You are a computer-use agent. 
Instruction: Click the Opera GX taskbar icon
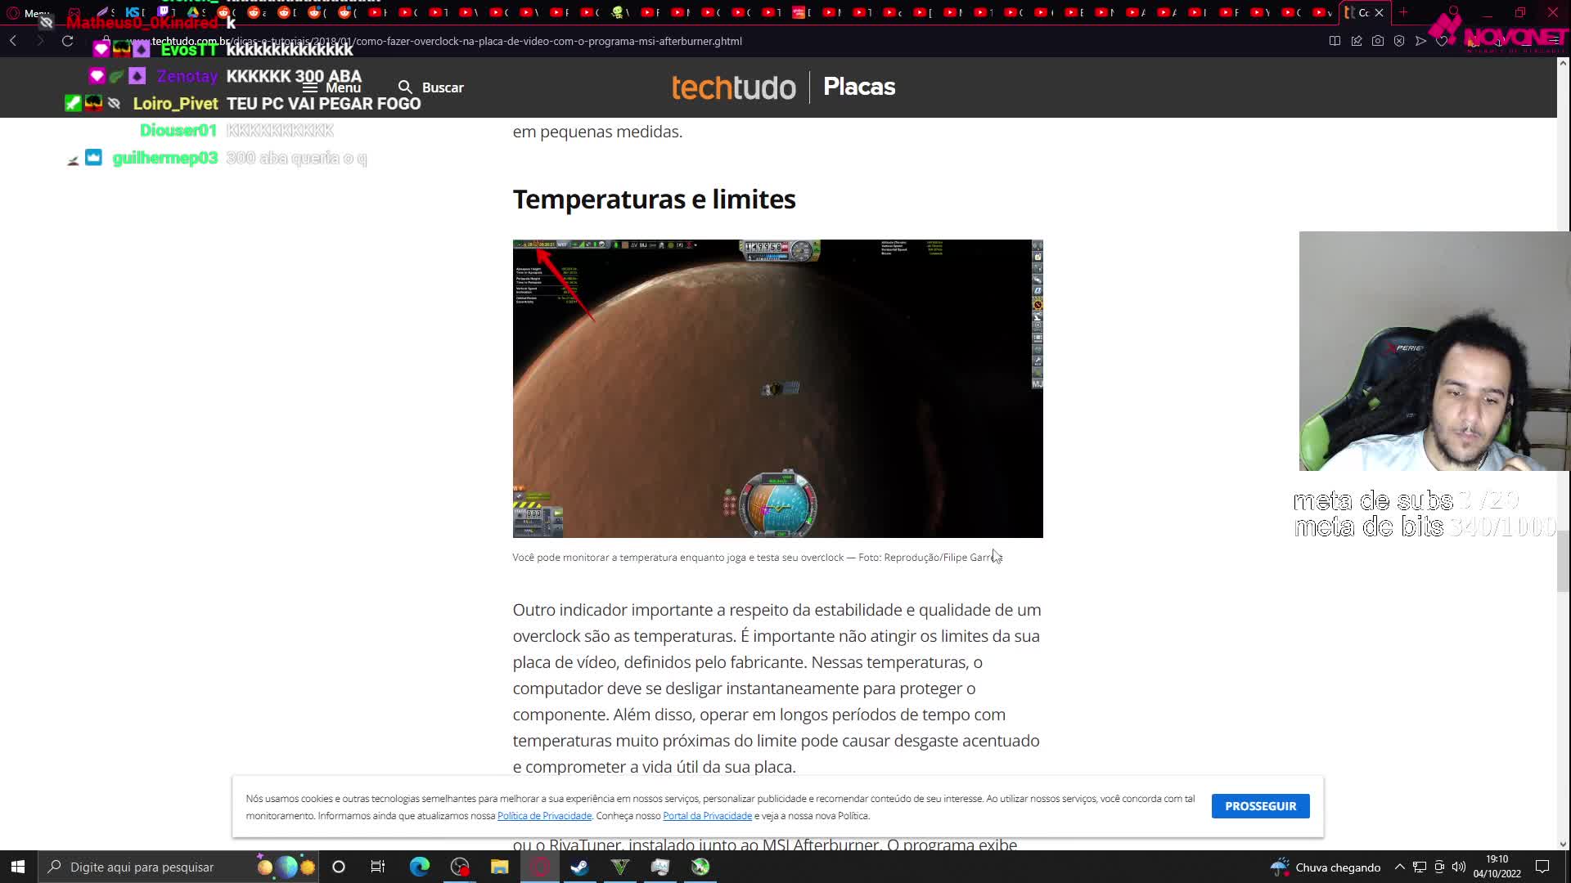(x=540, y=867)
